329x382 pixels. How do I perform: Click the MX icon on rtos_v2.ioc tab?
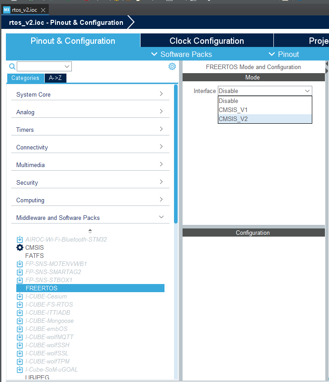click(x=7, y=10)
